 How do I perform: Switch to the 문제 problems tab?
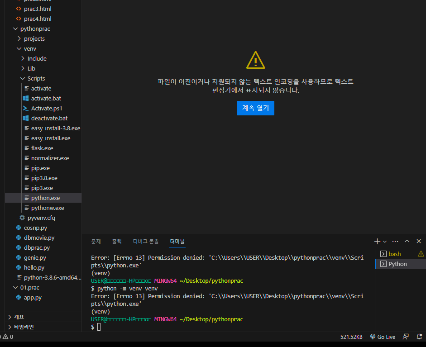click(96, 242)
